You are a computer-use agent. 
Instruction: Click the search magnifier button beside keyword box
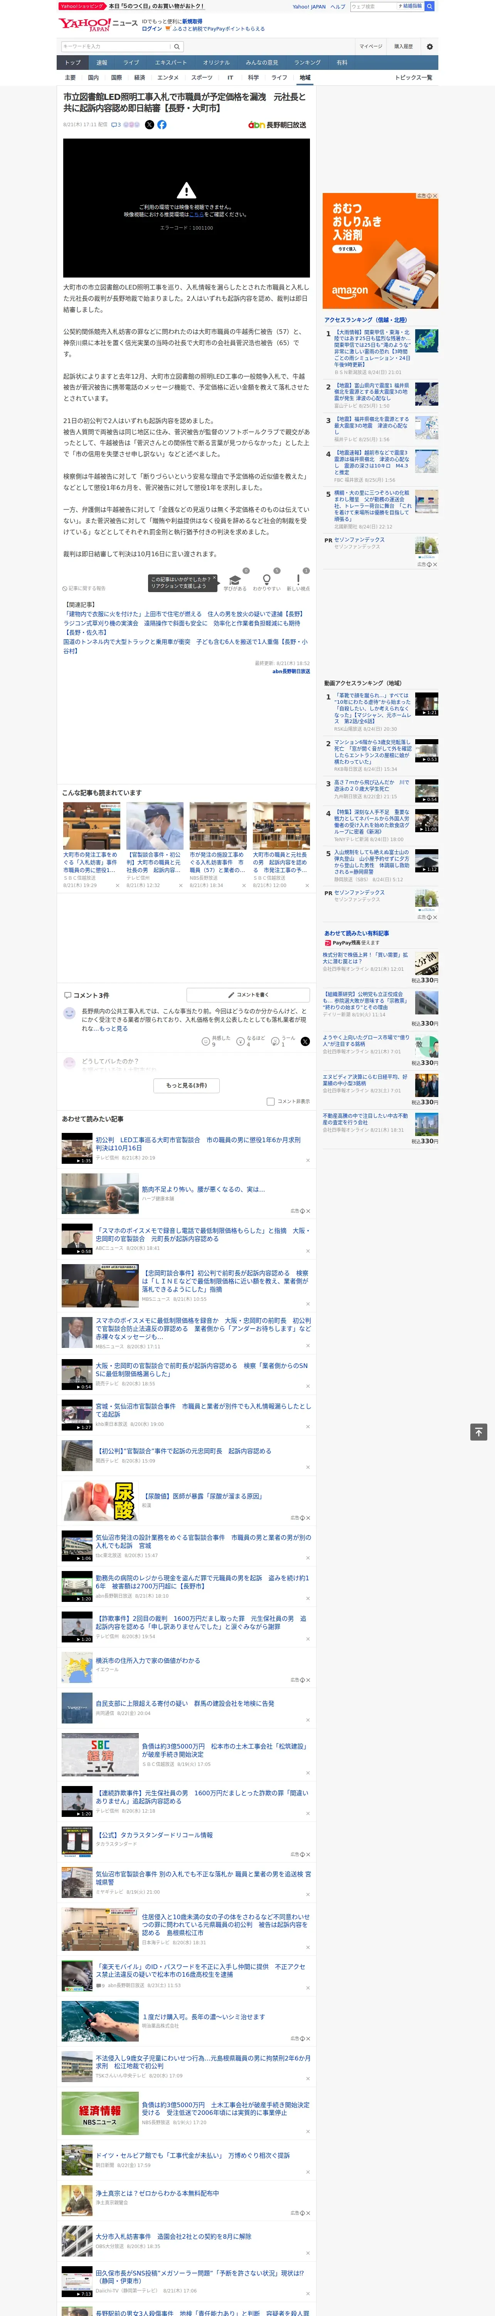coord(177,46)
